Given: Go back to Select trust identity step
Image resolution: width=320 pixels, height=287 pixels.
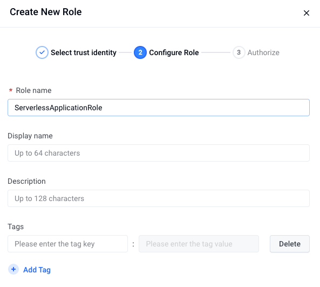Looking at the screenshot, I should pyautogui.click(x=84, y=52).
